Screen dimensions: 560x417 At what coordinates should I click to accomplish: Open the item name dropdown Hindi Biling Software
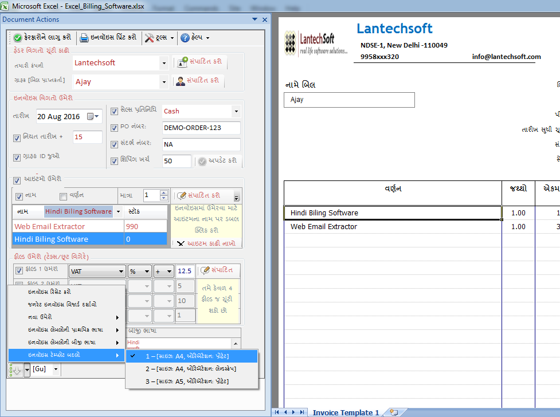[x=118, y=211]
